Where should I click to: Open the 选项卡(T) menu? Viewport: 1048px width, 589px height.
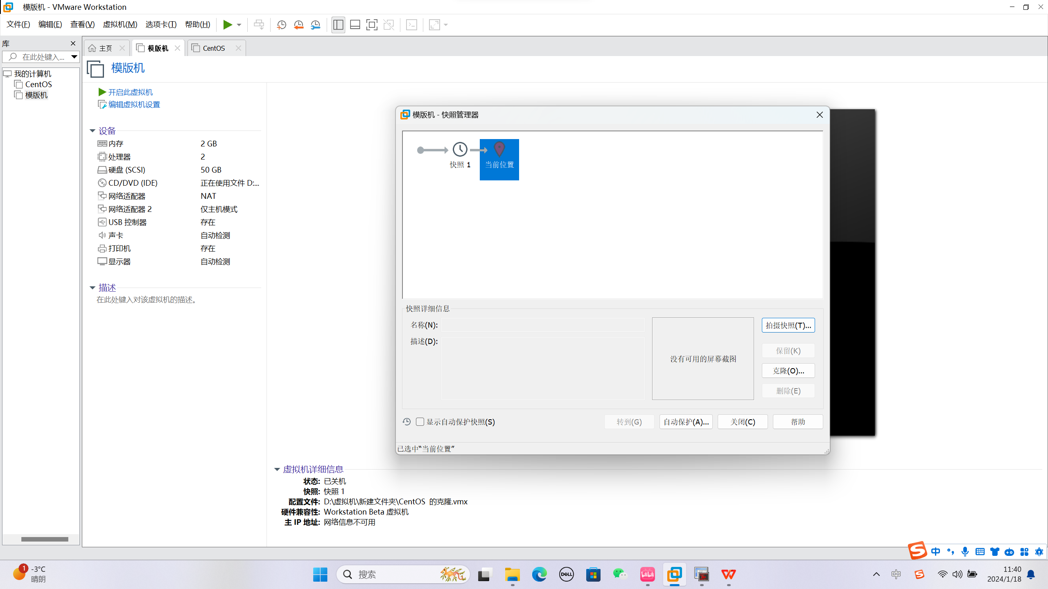click(x=161, y=25)
